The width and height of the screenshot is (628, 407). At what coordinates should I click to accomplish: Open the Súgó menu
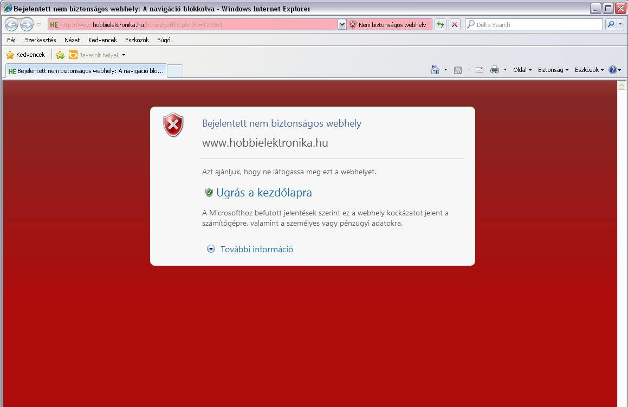pos(164,40)
